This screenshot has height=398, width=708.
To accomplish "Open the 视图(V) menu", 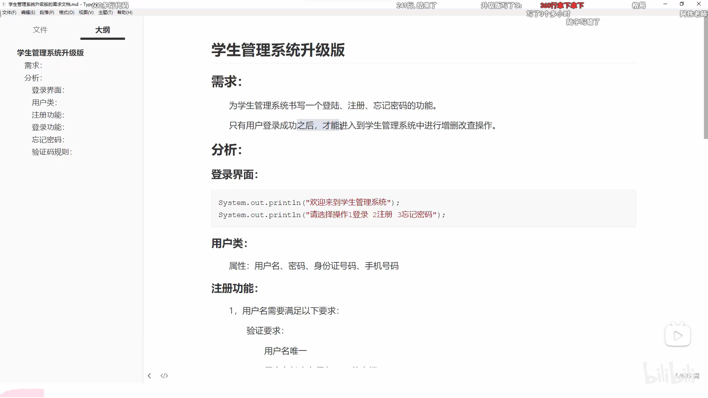I will [86, 12].
